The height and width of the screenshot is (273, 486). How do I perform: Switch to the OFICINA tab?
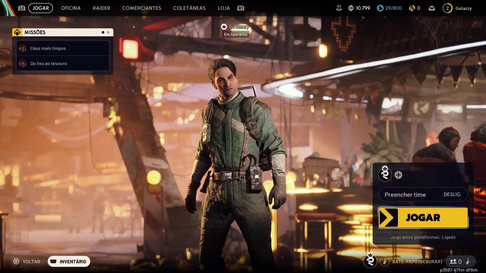tap(71, 8)
